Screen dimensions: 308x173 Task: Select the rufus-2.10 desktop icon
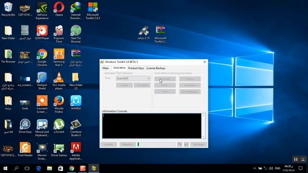coord(143,33)
